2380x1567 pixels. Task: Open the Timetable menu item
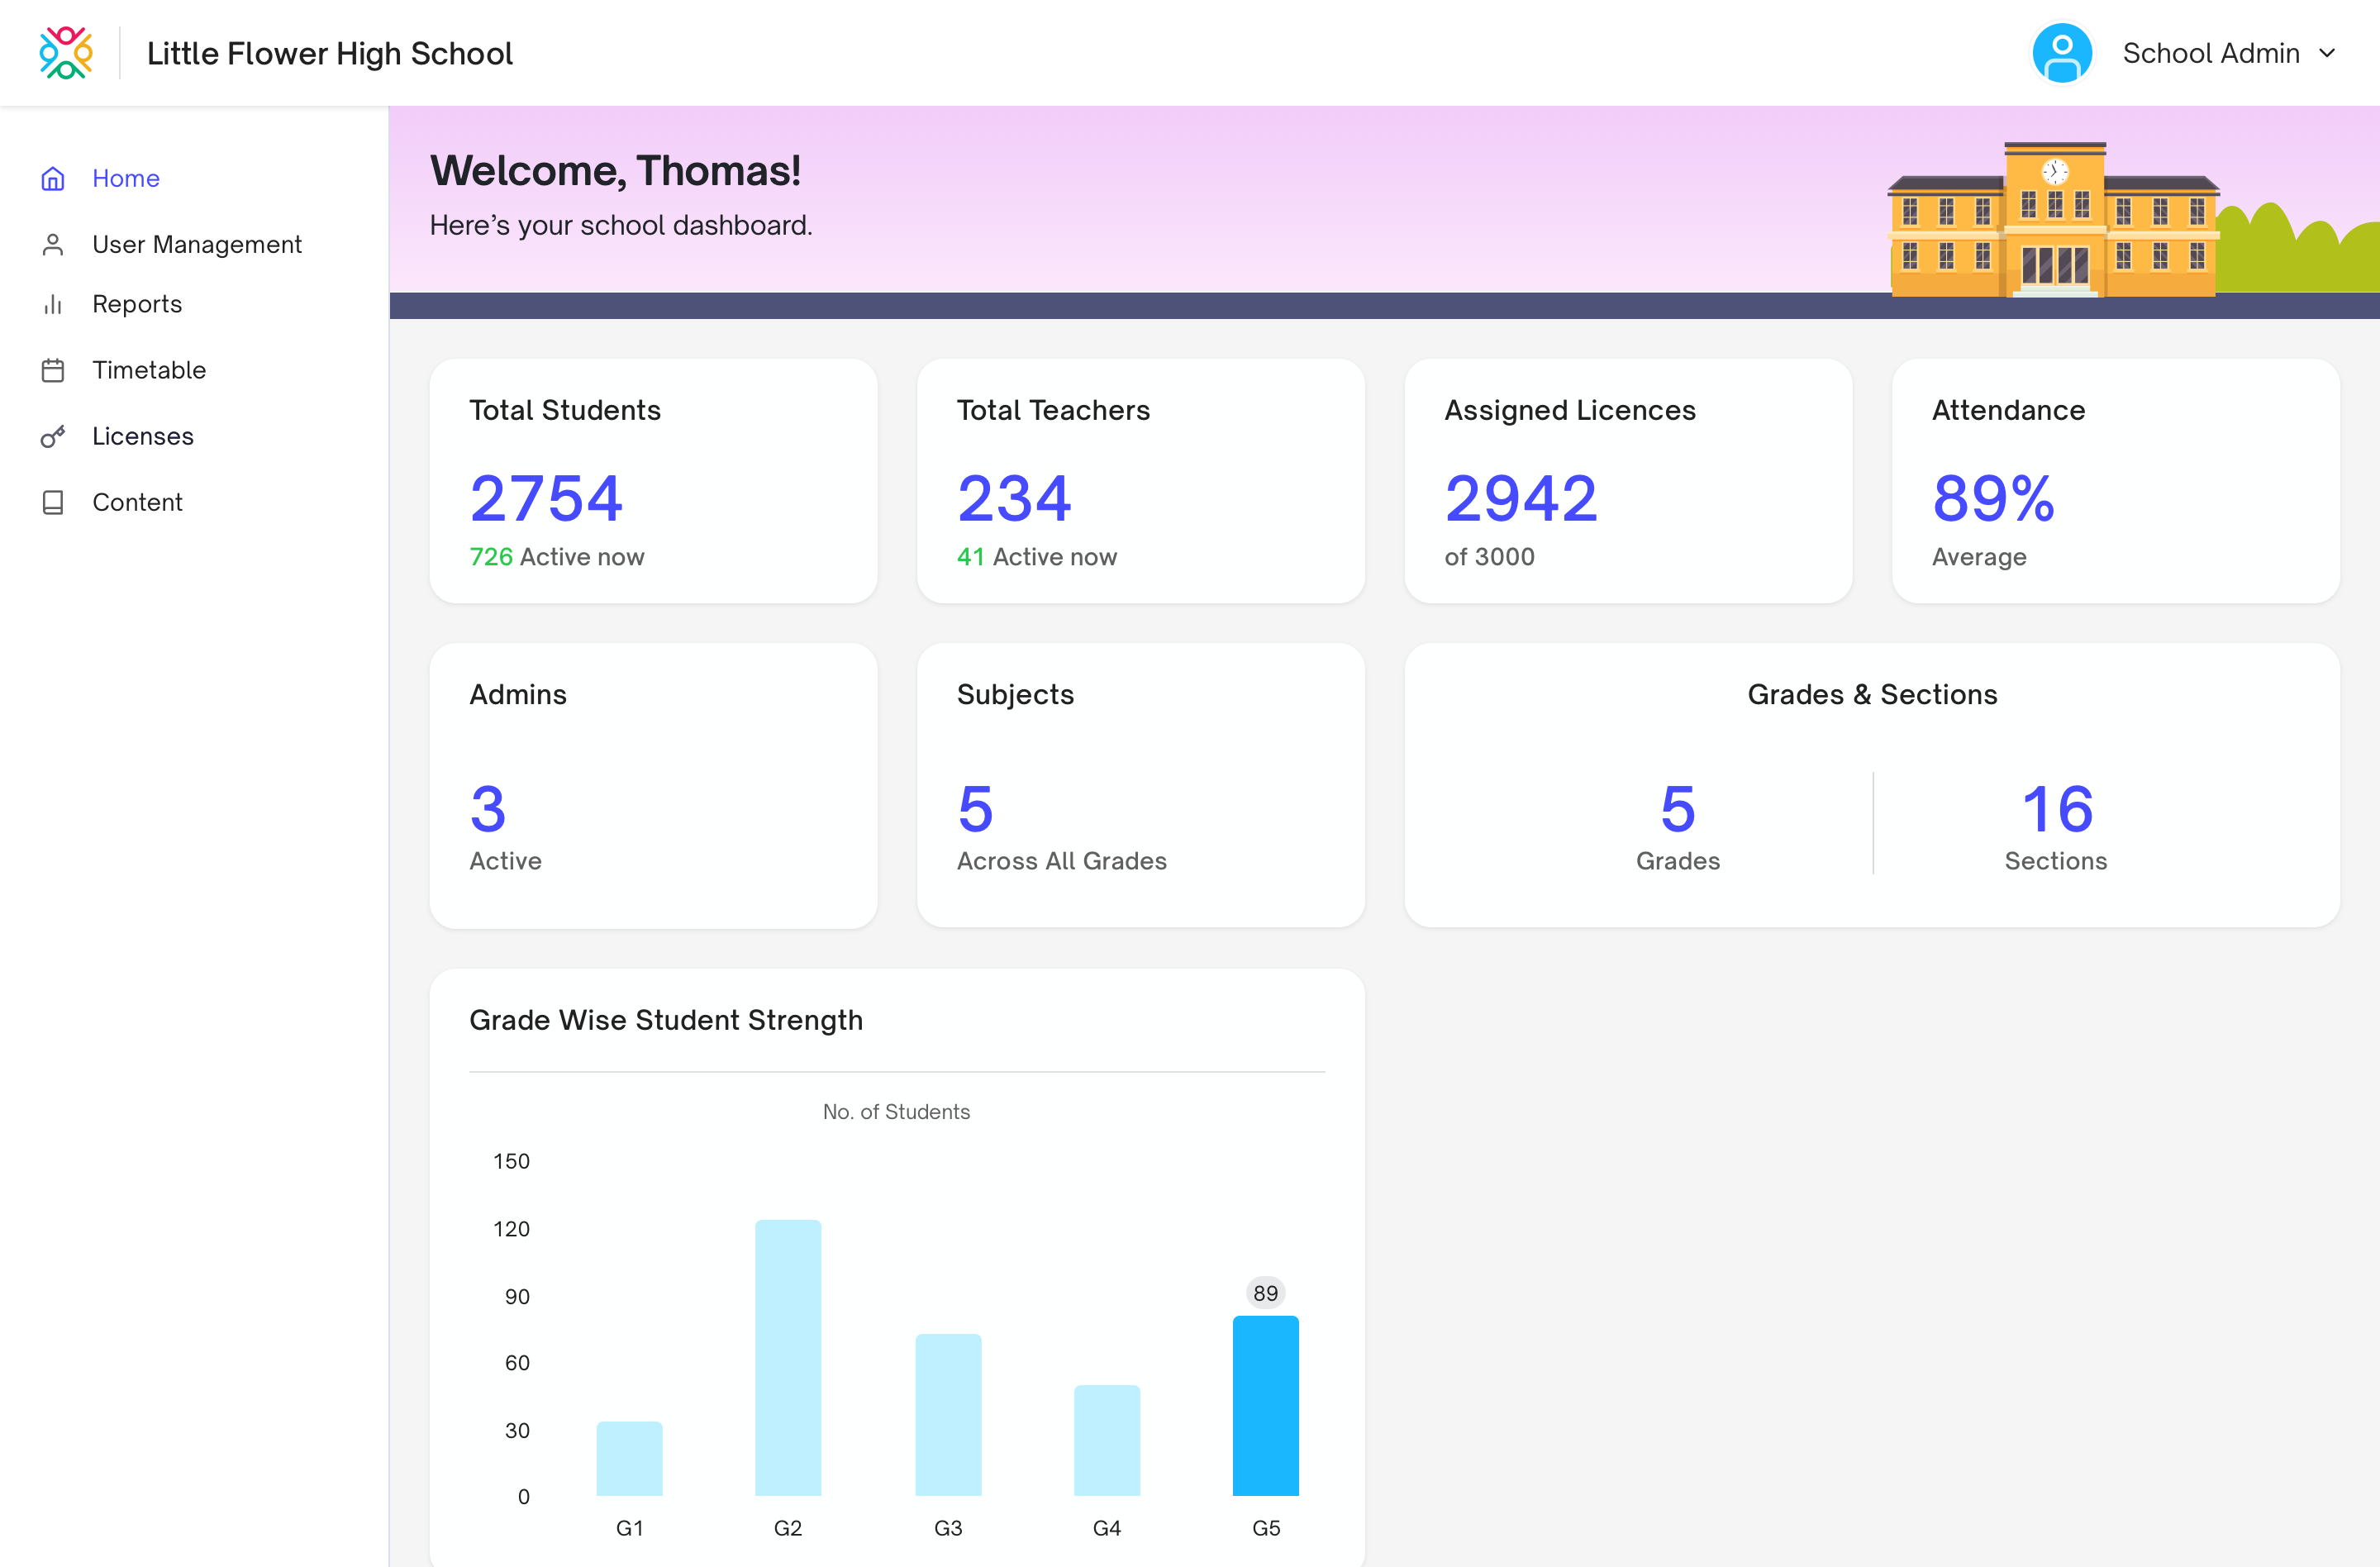(149, 370)
